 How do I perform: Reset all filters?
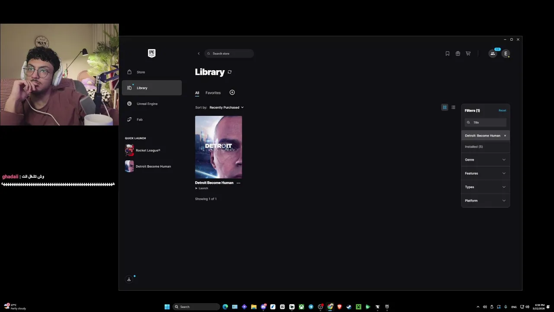tap(502, 110)
